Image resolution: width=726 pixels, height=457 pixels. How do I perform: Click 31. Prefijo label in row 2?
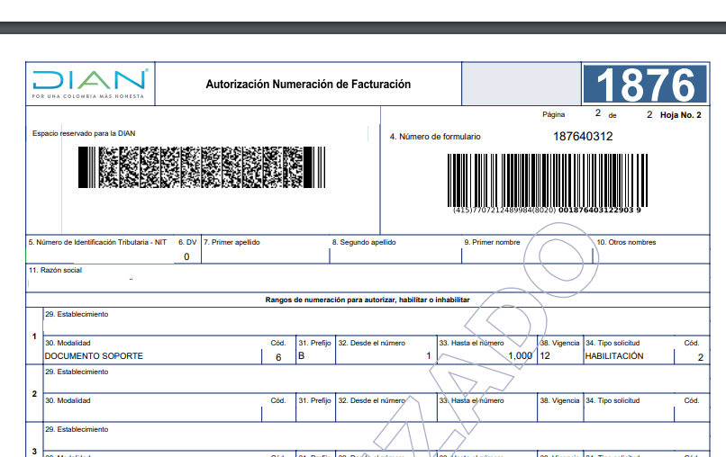[x=315, y=400]
